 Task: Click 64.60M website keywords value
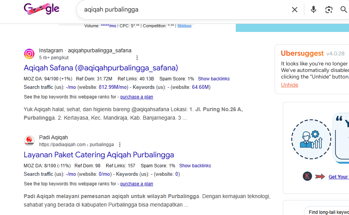(x=200, y=87)
